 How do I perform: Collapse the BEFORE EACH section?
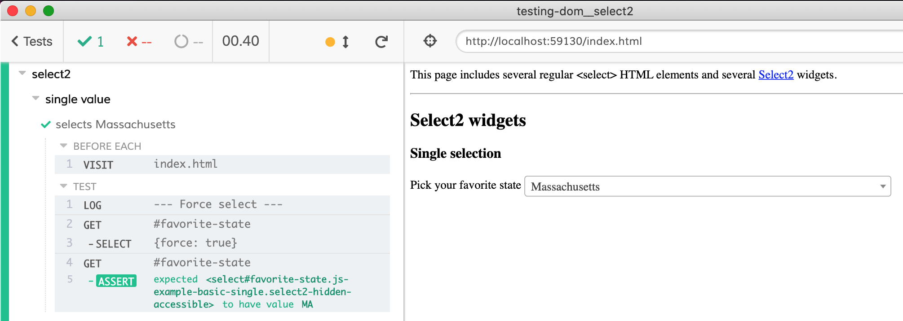[64, 146]
